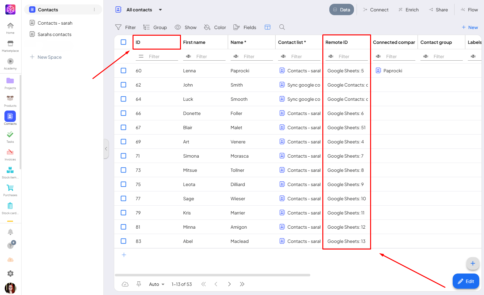Open the Color options in toolbar
The width and height of the screenshot is (484, 295).
coord(215,27)
